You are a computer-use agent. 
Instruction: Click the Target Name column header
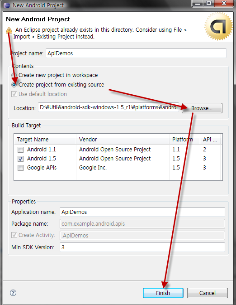pos(45,139)
